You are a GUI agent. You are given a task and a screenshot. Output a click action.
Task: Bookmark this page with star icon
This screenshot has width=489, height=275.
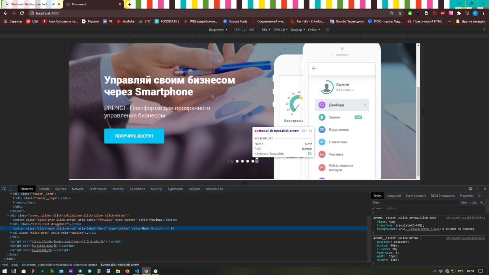[400, 13]
